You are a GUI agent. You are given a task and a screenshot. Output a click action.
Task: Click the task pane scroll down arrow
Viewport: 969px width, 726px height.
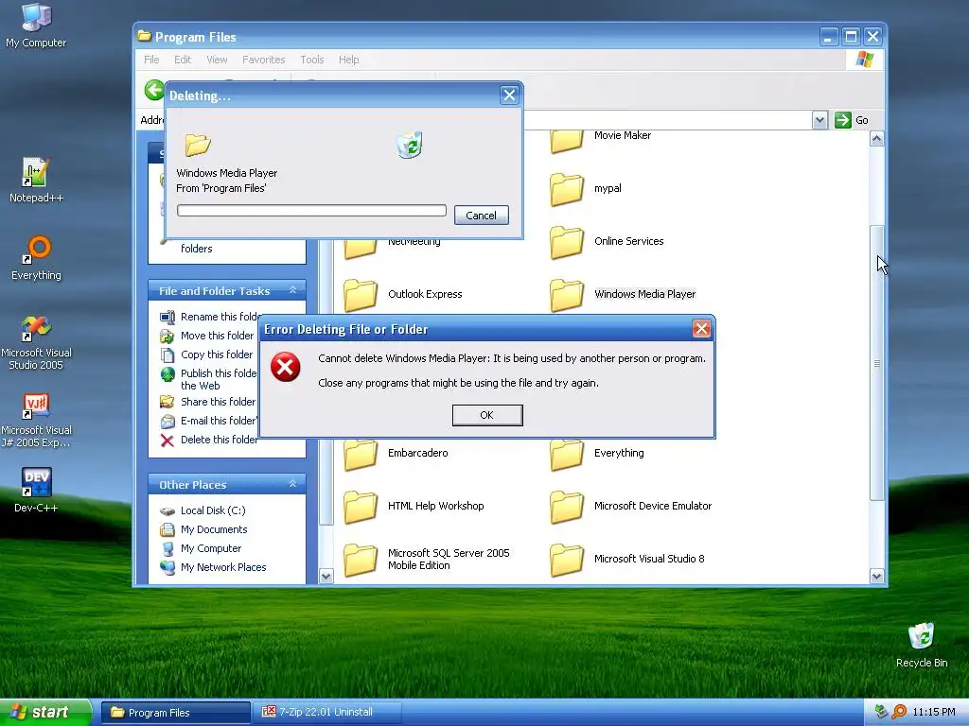(326, 577)
